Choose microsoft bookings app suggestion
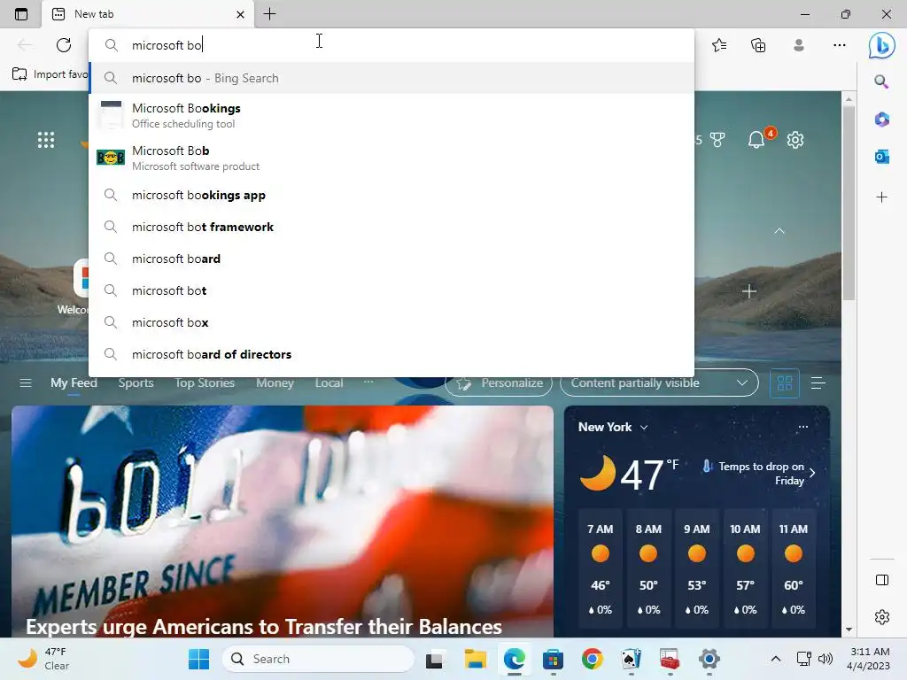The width and height of the screenshot is (907, 680). coord(391,195)
